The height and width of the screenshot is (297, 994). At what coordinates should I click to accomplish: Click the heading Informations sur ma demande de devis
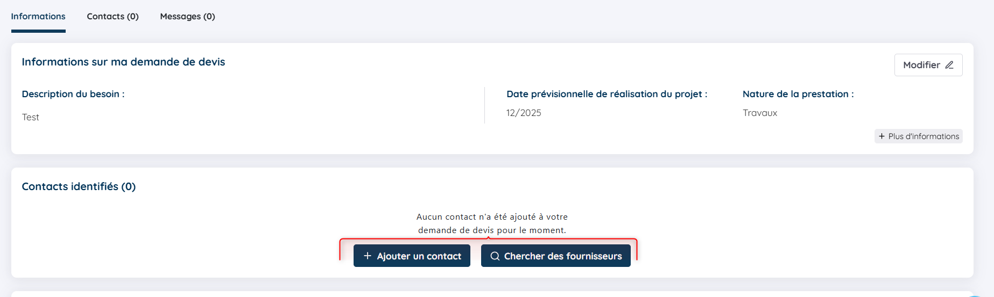(x=123, y=62)
